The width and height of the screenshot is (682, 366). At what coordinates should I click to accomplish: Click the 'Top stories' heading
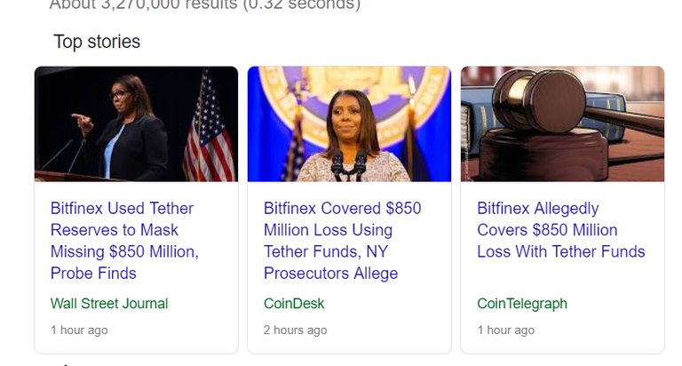point(97,42)
